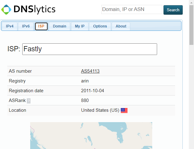Screen dimensions: 194x149
Task: Open the AS54113 link
Action: click(x=90, y=71)
